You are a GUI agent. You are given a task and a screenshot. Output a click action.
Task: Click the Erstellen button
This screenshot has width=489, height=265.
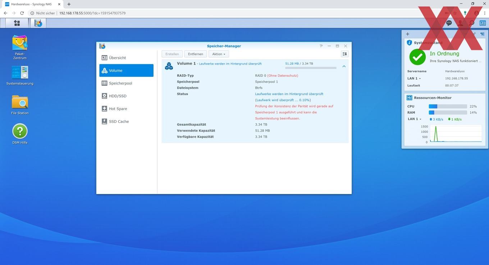pyautogui.click(x=172, y=54)
